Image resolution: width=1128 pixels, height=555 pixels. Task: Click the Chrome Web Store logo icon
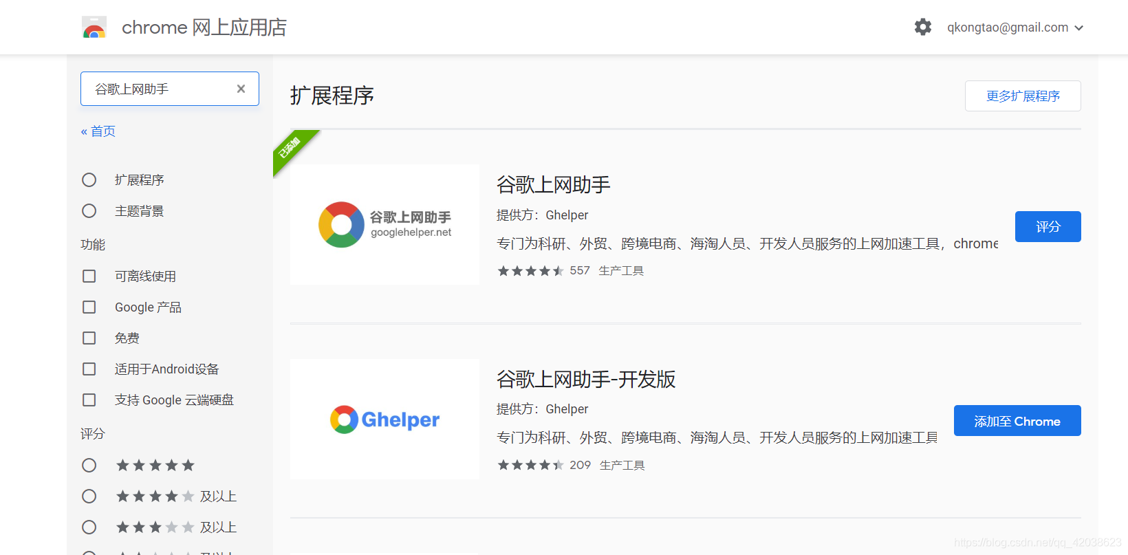(x=94, y=28)
